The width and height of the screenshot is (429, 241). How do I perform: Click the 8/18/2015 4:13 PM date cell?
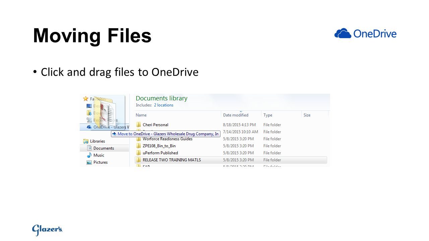tap(239, 125)
